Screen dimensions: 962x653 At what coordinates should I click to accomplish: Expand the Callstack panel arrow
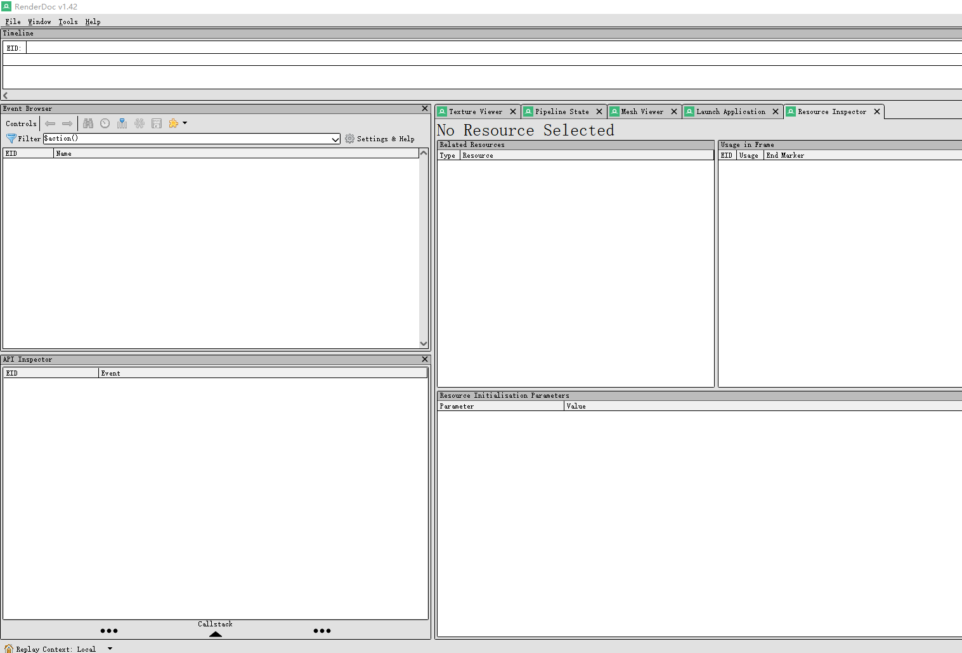[x=215, y=633]
